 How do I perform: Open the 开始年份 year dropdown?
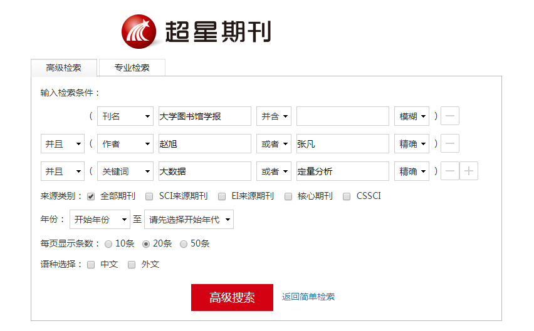[100, 220]
